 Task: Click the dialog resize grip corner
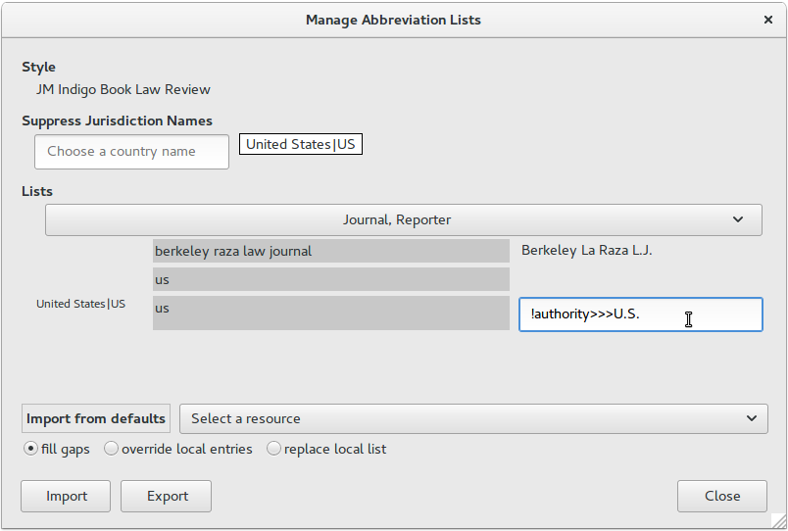[x=778, y=521]
